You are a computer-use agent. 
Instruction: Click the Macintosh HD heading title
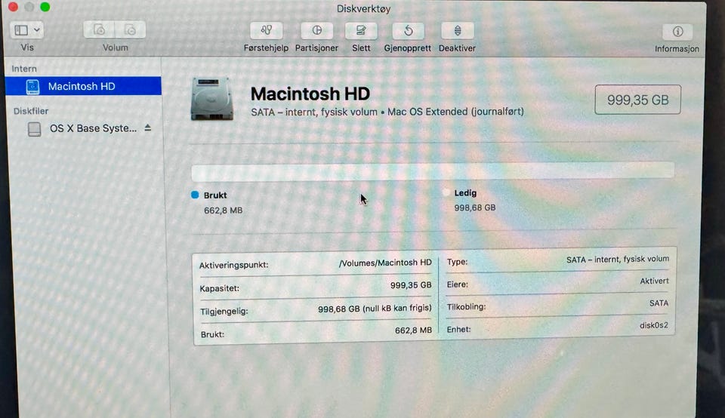pos(310,94)
